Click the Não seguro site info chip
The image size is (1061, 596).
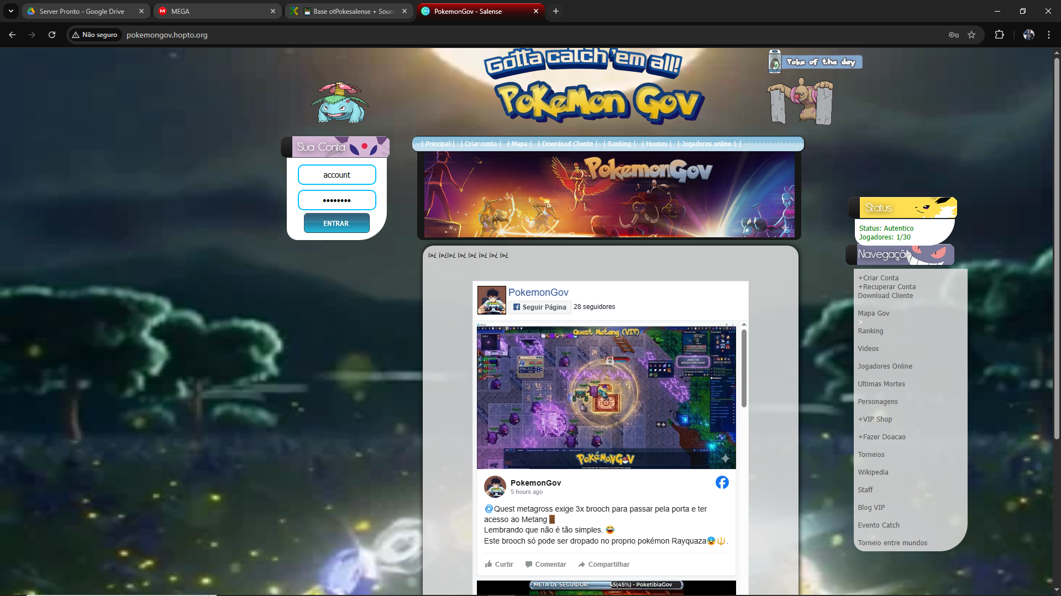(94, 35)
